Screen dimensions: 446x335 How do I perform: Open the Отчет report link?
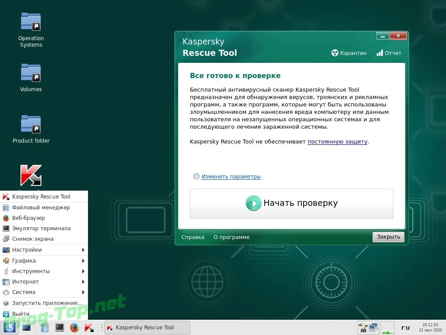click(389, 53)
